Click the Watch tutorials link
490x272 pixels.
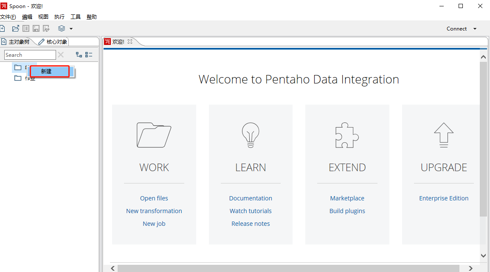(x=251, y=211)
